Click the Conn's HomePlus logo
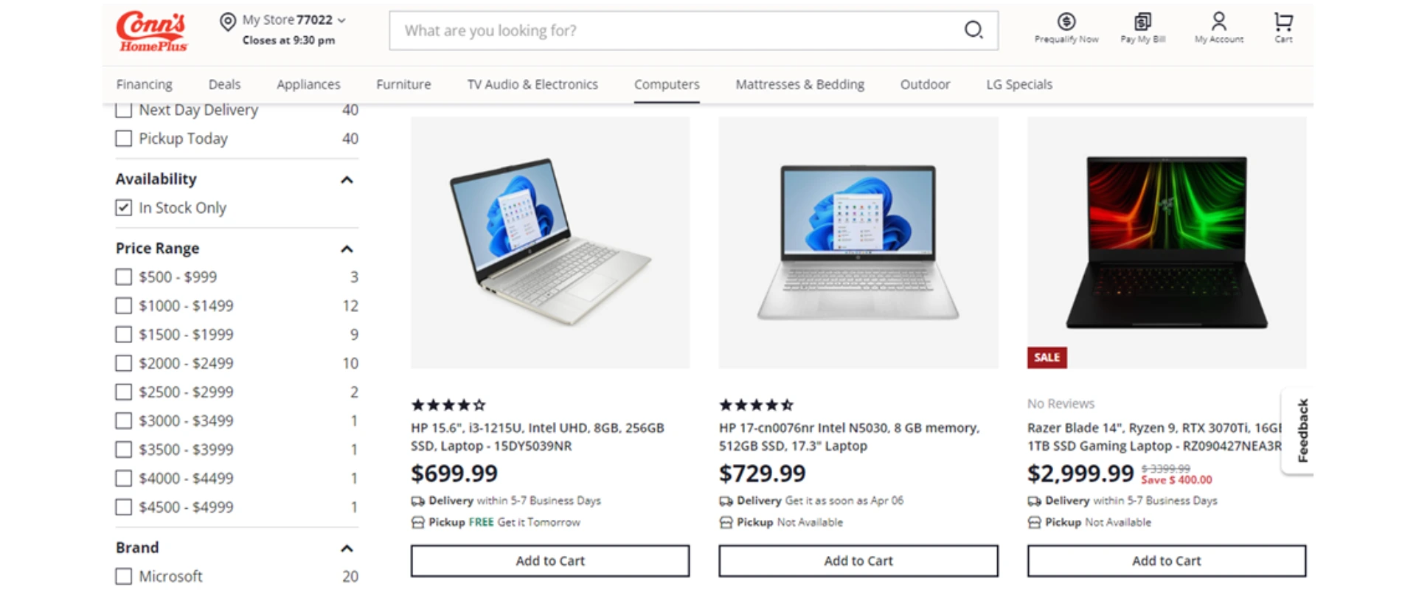 coord(150,30)
